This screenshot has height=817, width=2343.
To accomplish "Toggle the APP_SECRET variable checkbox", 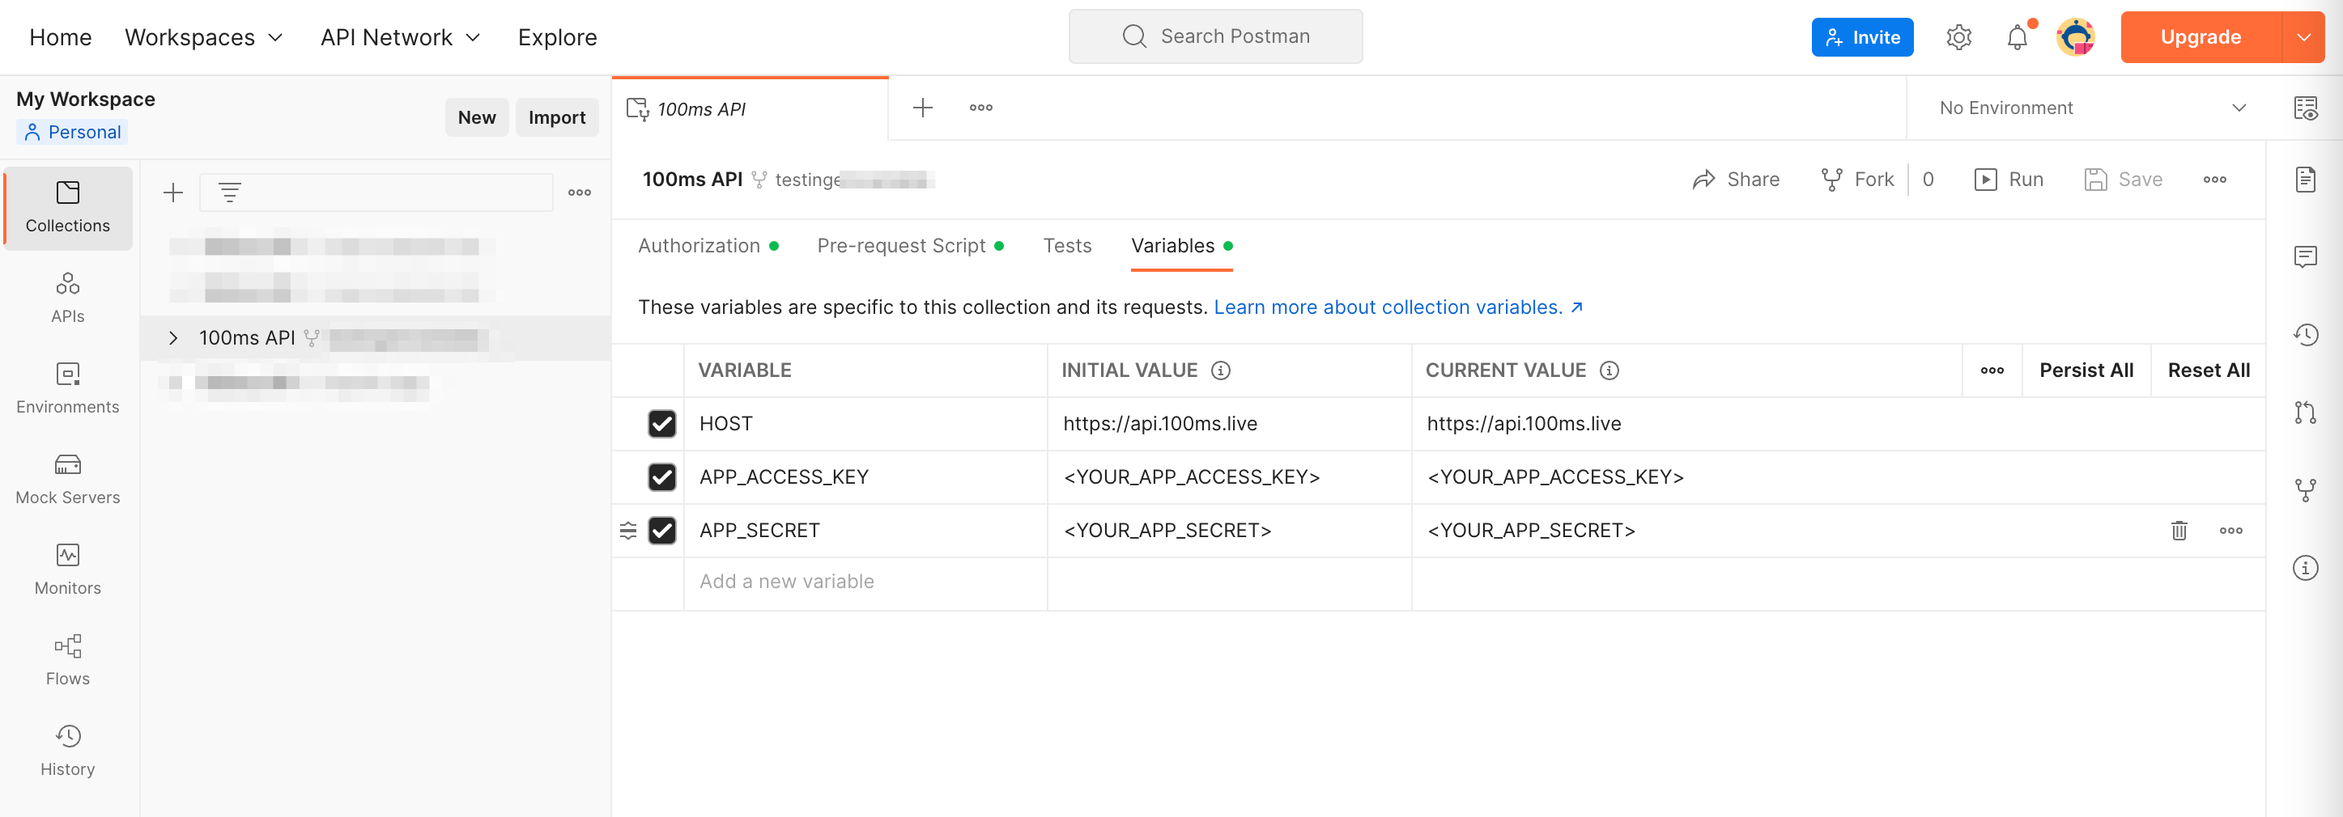I will coord(661,531).
